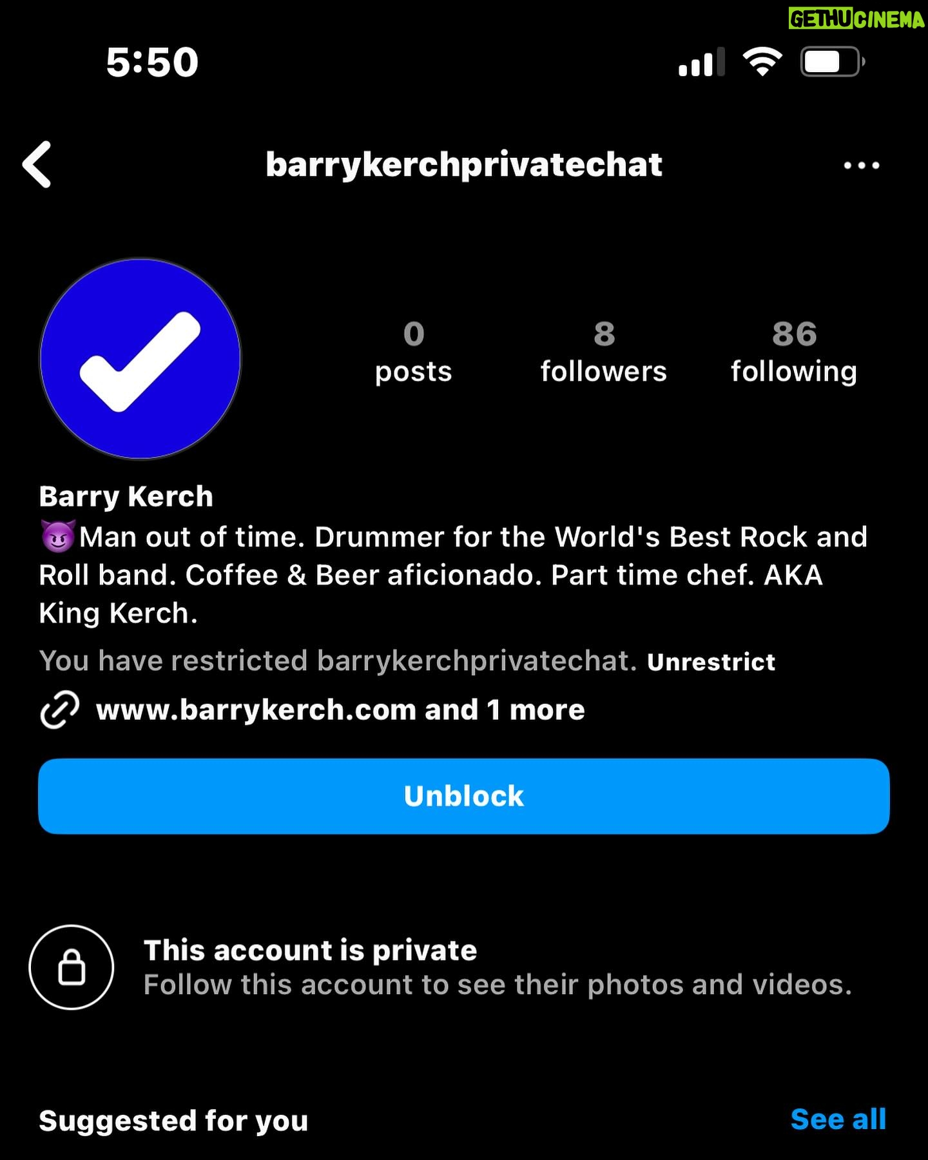Tap the 5:50 clock in status bar
928x1160 pixels.
tap(152, 62)
